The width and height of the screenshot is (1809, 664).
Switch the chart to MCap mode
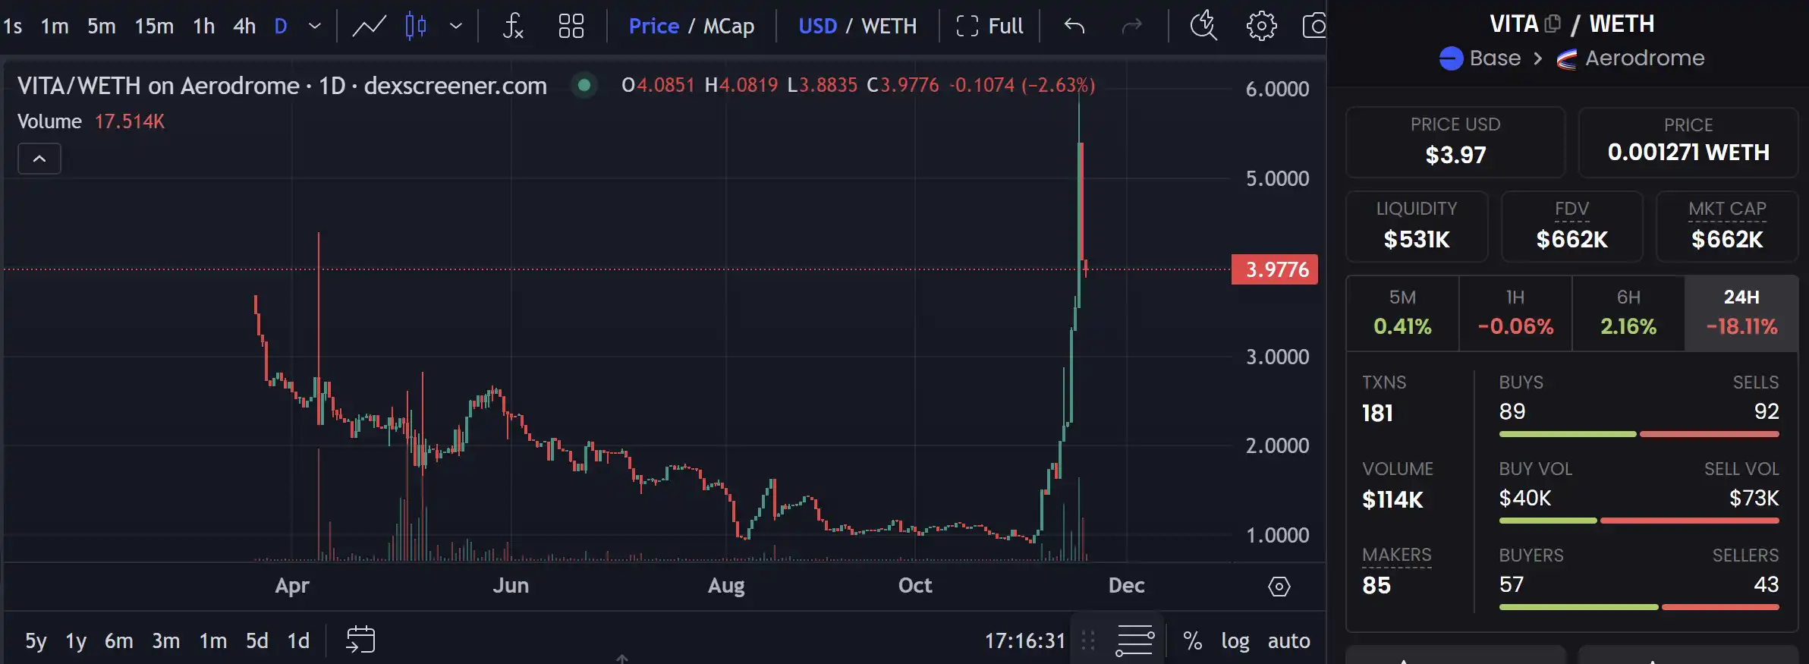731,25
